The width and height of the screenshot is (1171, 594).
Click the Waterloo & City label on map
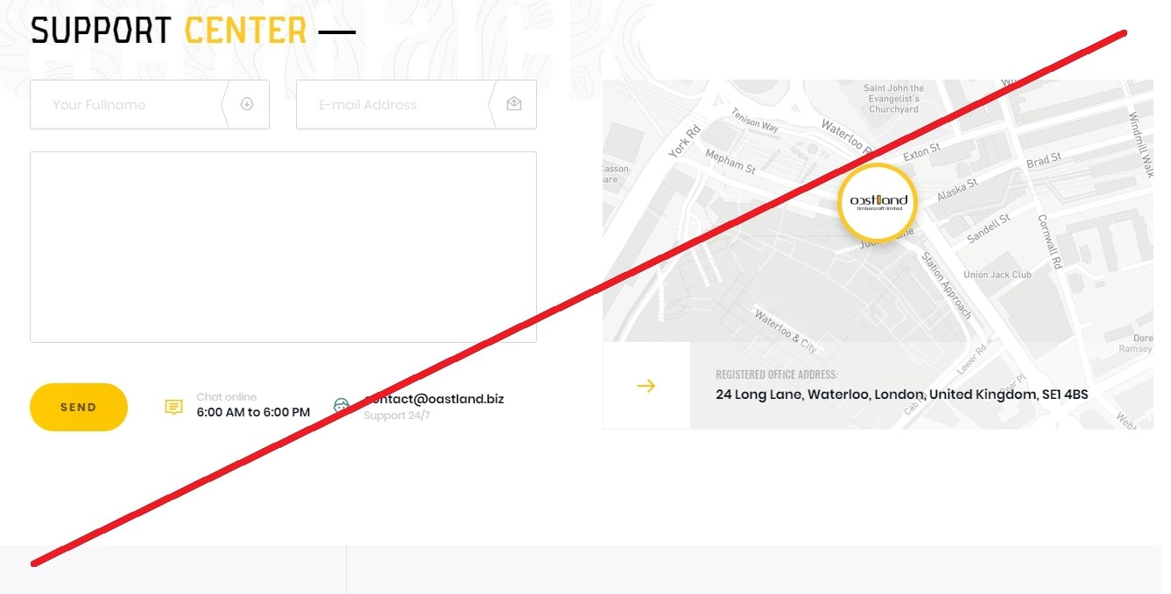(785, 332)
